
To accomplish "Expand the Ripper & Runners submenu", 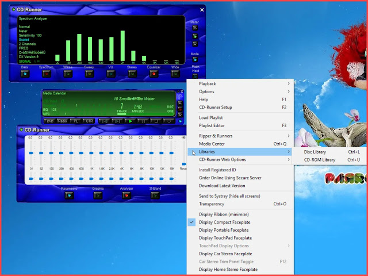I will (x=240, y=136).
